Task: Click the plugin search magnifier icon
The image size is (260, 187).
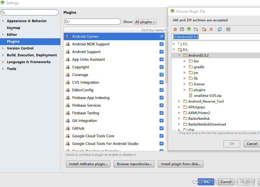Action: pyautogui.click(x=67, y=22)
